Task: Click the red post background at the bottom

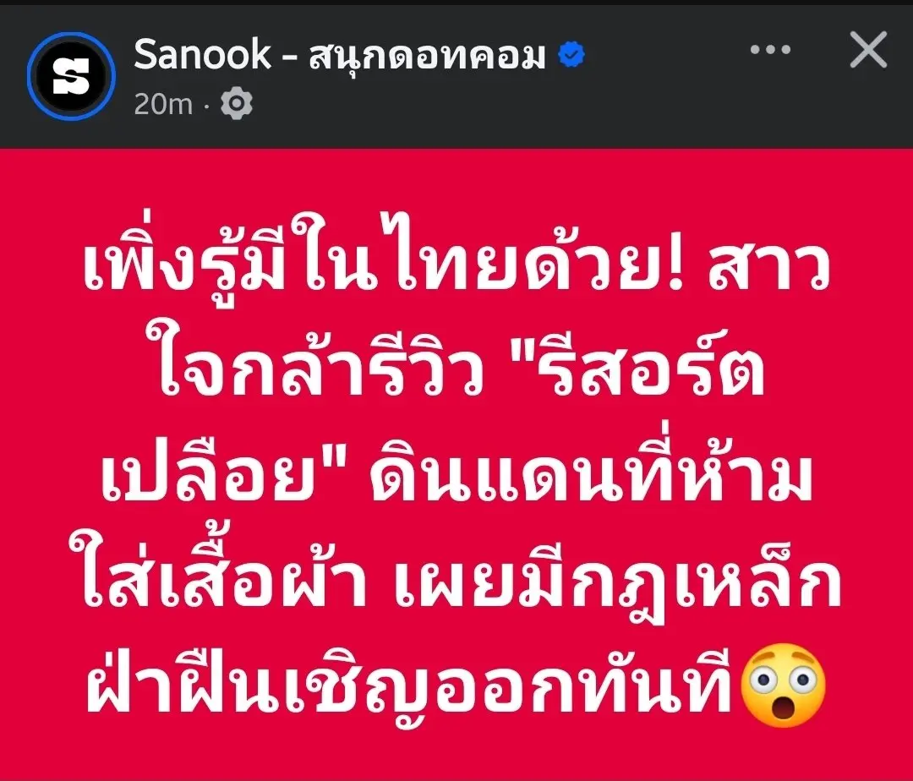Action: 456,756
